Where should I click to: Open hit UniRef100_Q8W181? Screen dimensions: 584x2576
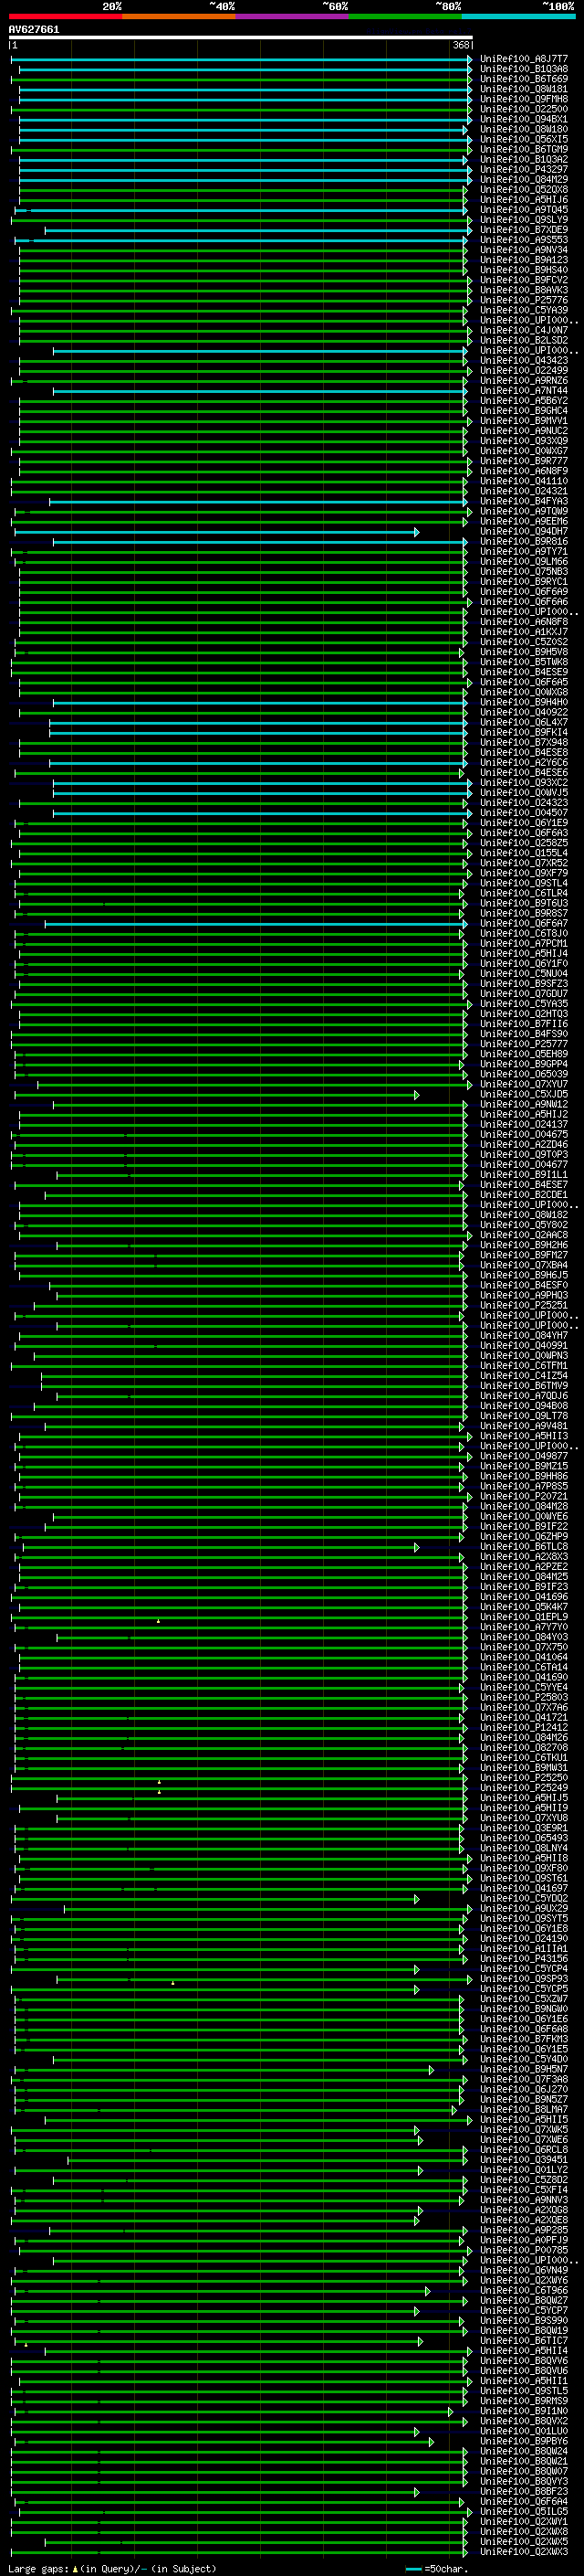[x=523, y=90]
